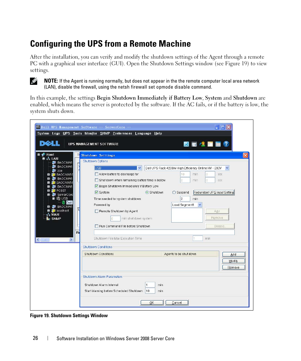The width and height of the screenshot is (301, 361).
Task: Collapse the ServerCore tree node
Action: [48, 195]
